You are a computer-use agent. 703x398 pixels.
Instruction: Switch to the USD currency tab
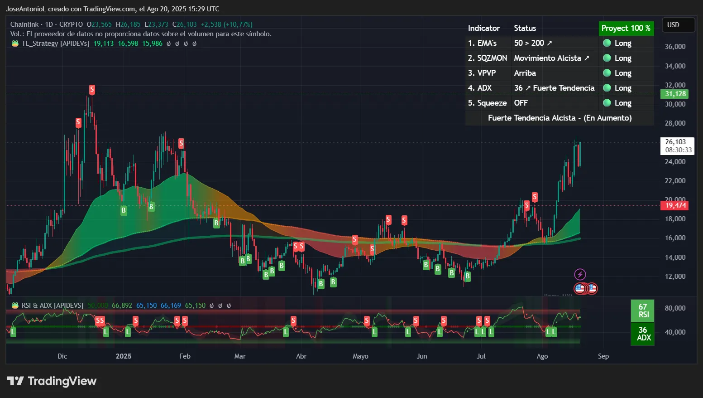678,25
